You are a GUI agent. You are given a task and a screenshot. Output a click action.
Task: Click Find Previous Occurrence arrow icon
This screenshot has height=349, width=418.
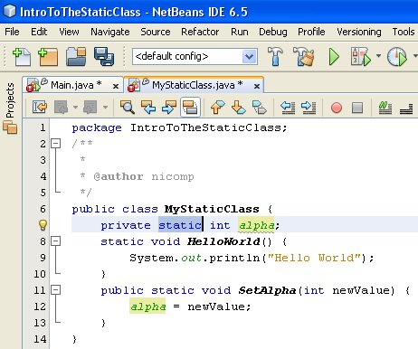click(x=148, y=107)
